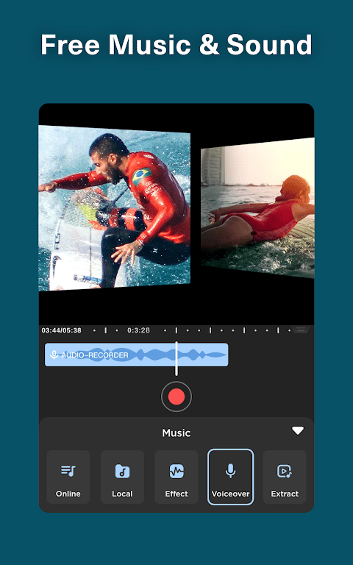Tap the Local label text
This screenshot has width=353, height=565.
click(x=122, y=494)
